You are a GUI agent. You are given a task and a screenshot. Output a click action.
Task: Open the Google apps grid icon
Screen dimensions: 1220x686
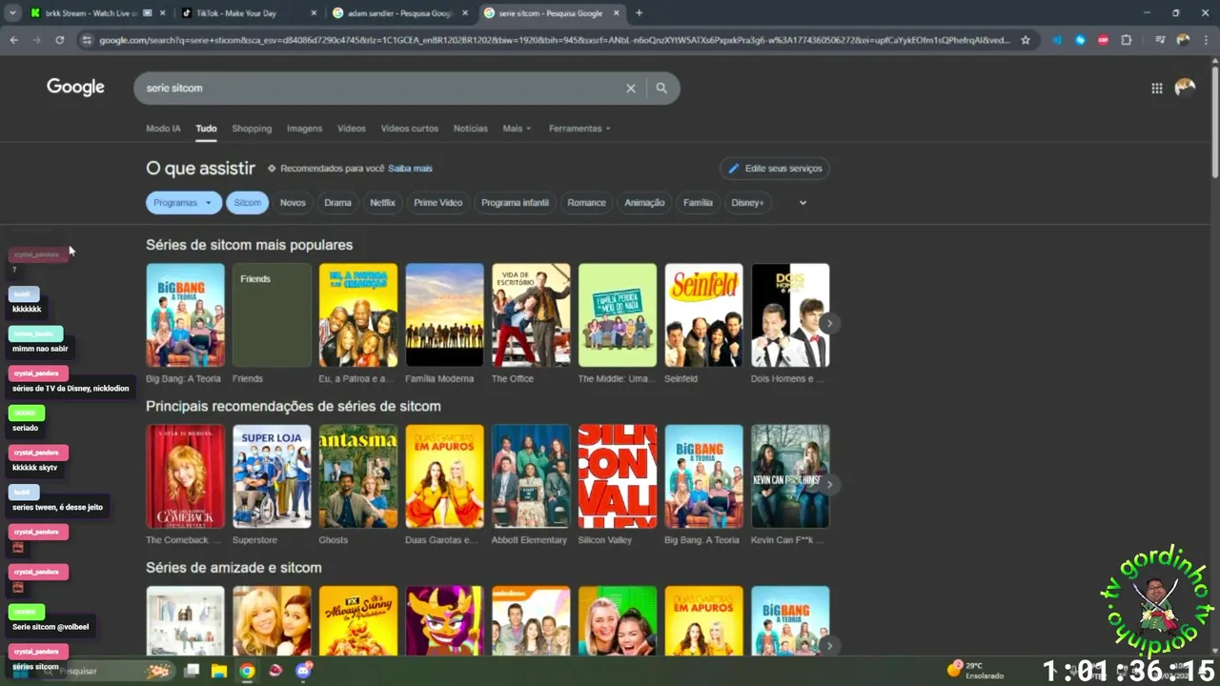coord(1156,88)
